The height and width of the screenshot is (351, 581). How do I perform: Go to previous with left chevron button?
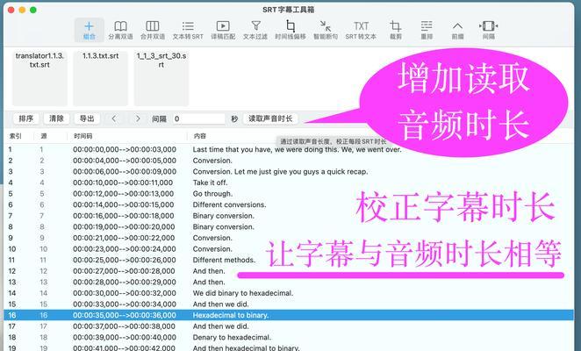pyautogui.click(x=114, y=118)
